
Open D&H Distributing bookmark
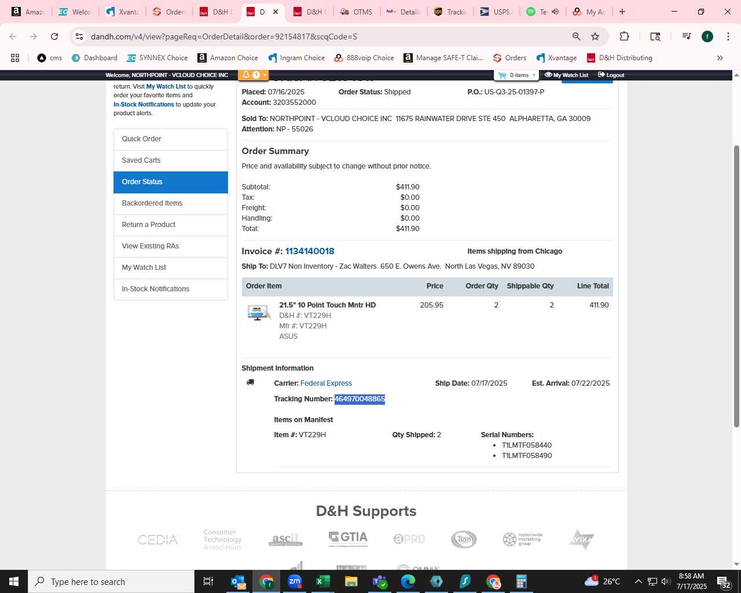point(619,58)
